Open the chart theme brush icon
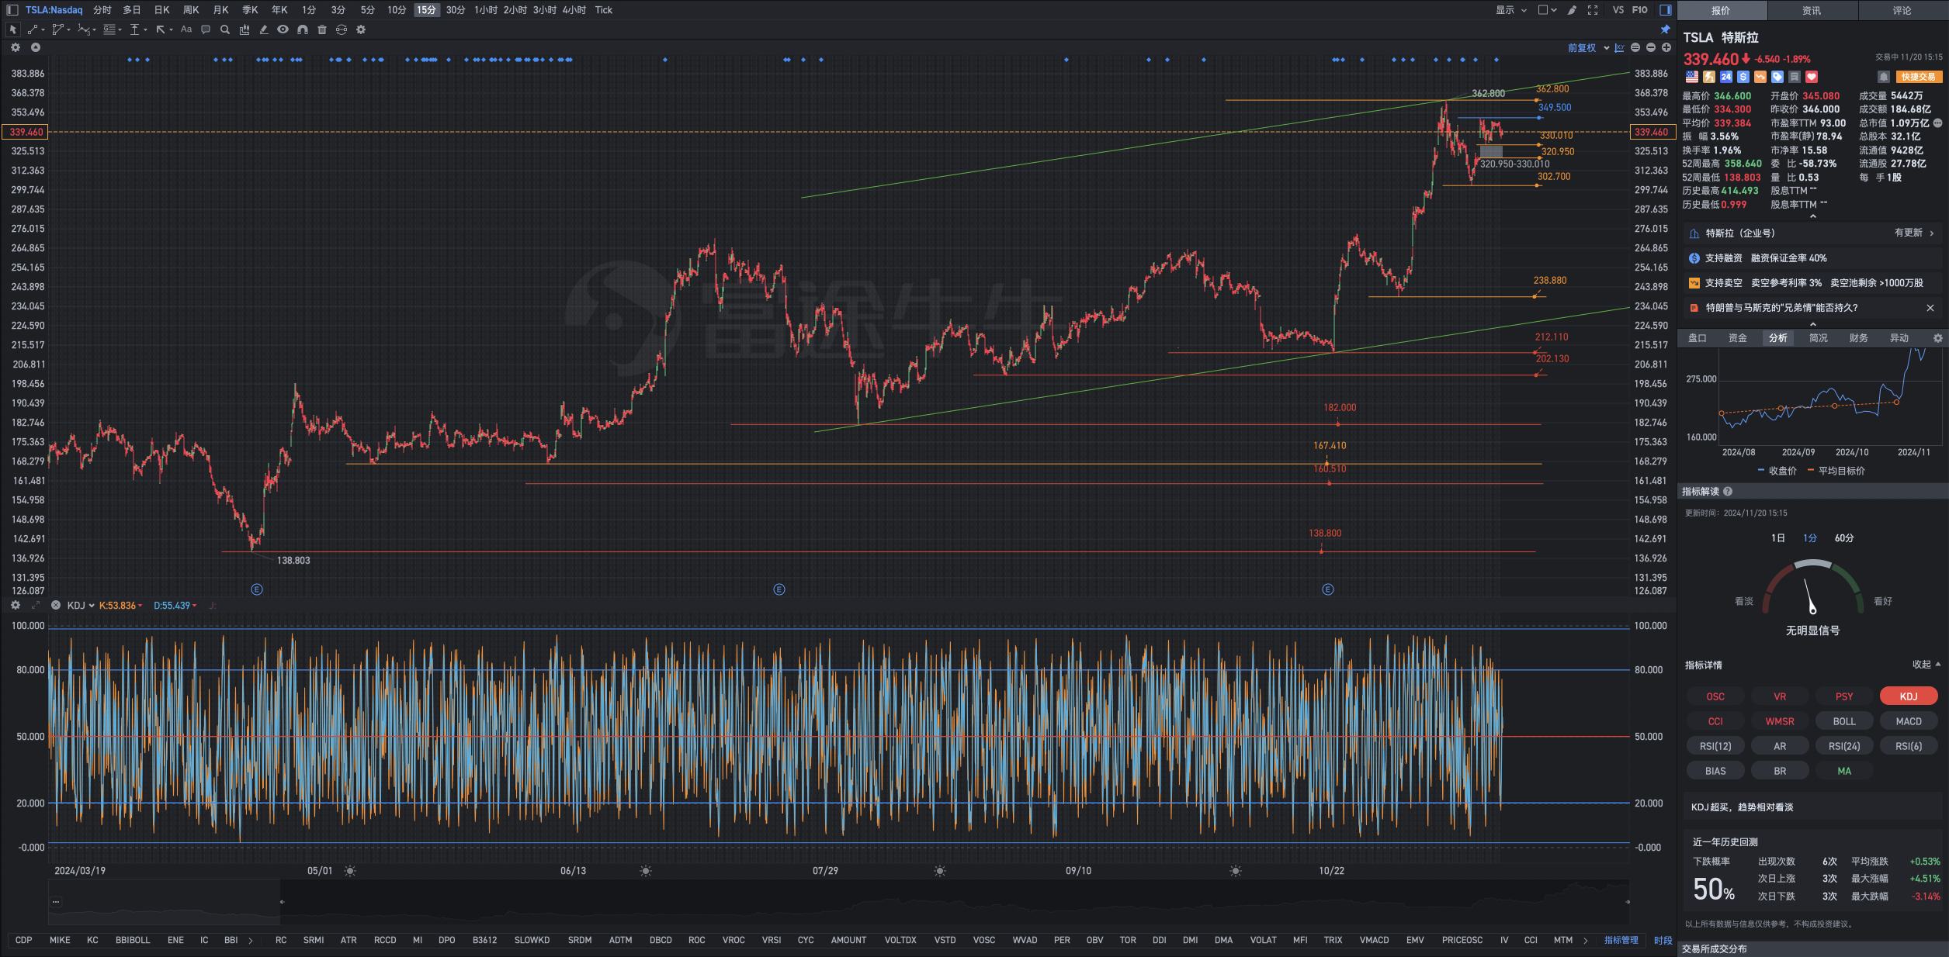Image resolution: width=1949 pixels, height=957 pixels. pyautogui.click(x=1572, y=10)
